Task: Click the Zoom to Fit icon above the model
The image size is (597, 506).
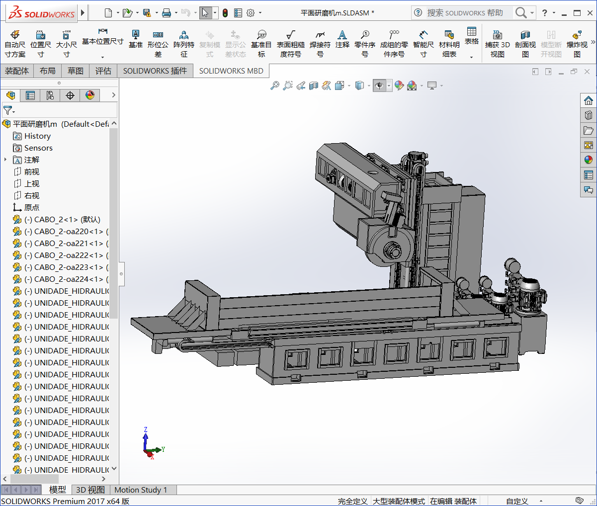Action: pyautogui.click(x=276, y=85)
